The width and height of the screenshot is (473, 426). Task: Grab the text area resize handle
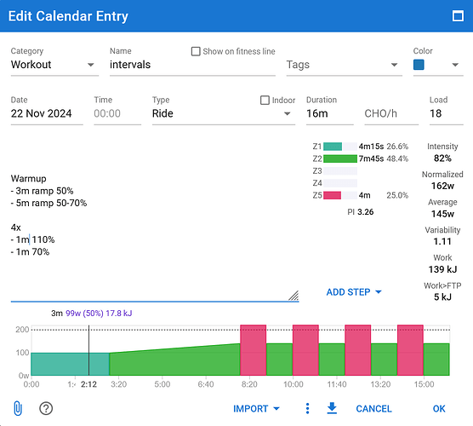[293, 296]
